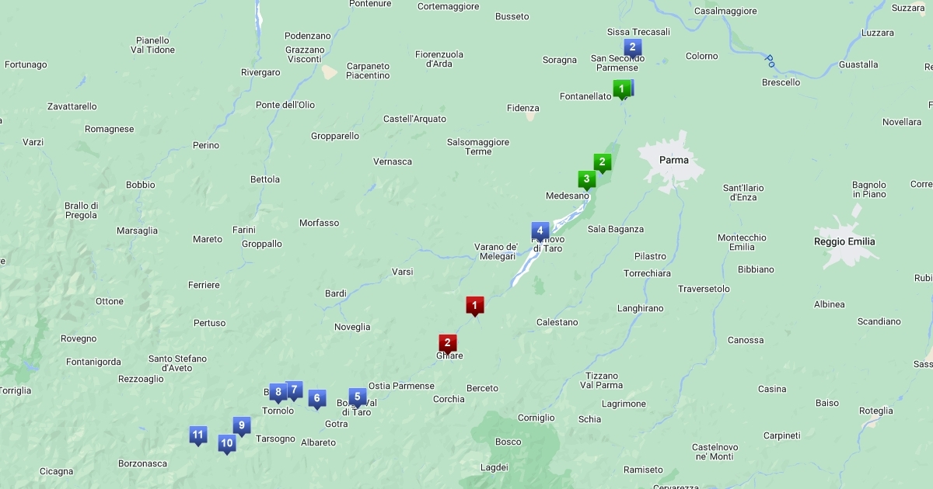
Task: Open the blue marker numbered 10
Action: [x=226, y=443]
